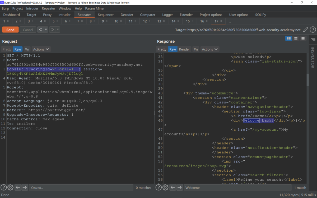Open the Help menu
The image size is (317, 198).
point(78,8)
